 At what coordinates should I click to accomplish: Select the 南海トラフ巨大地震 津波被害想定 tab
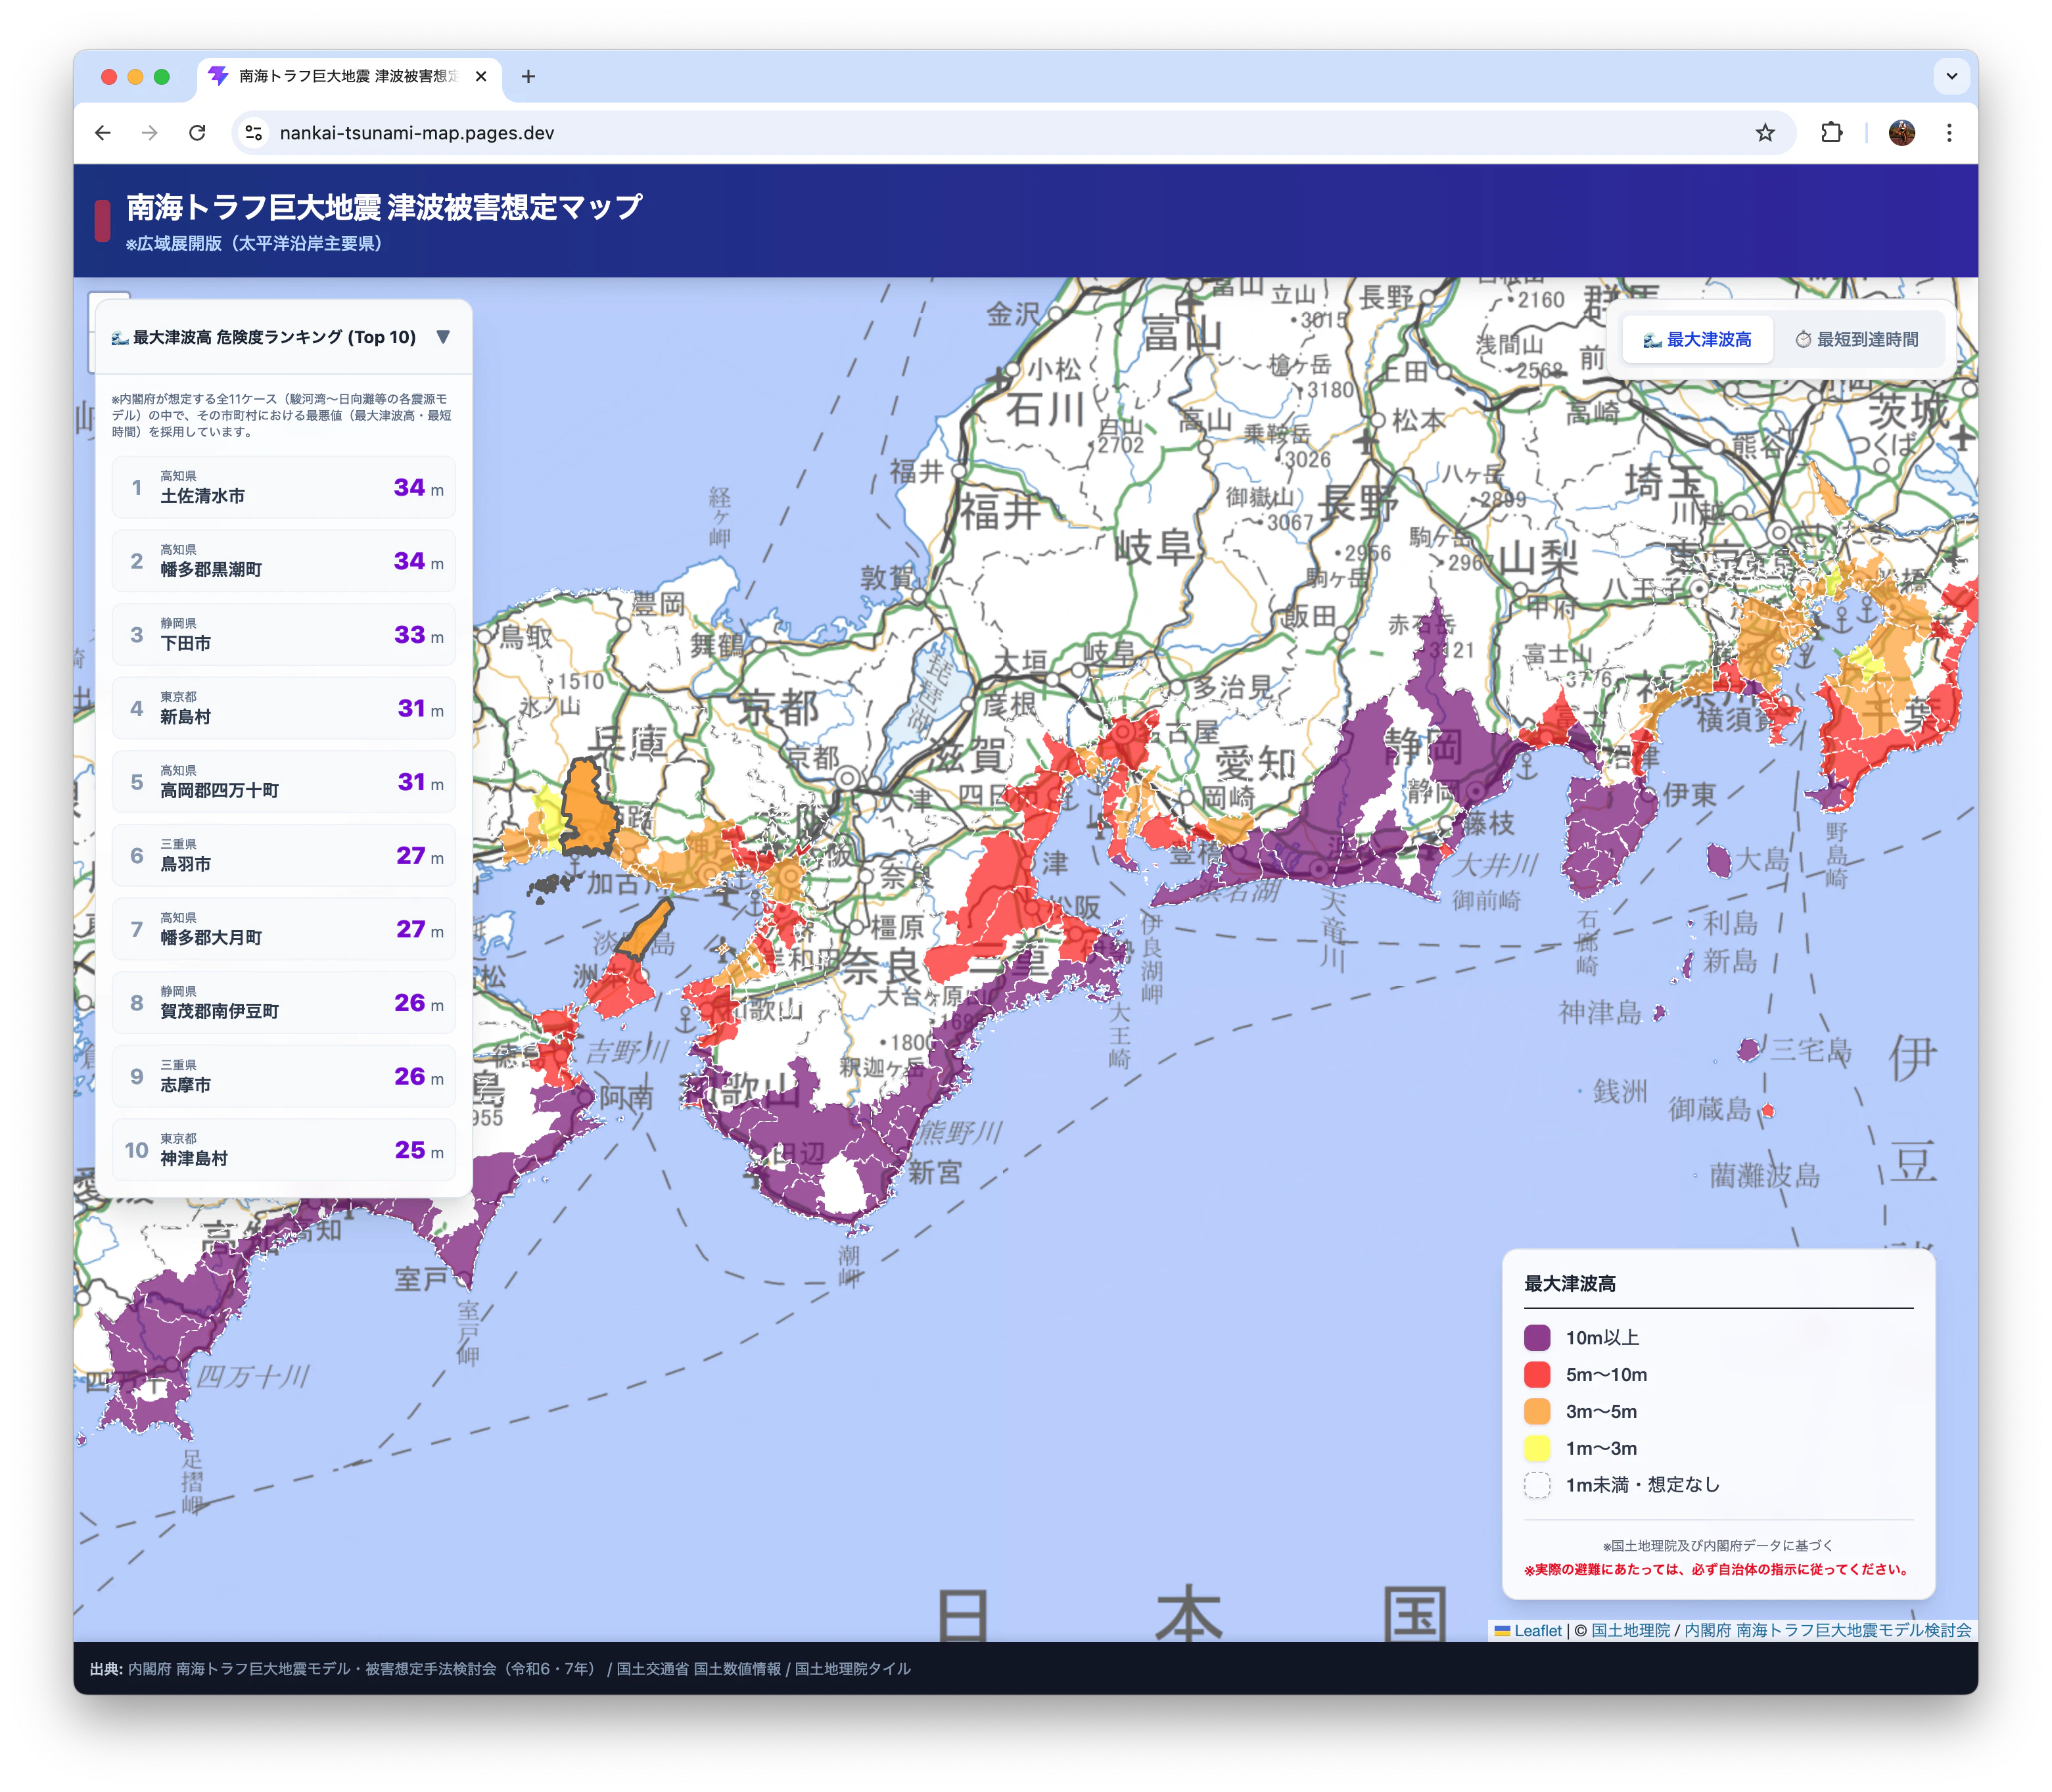click(x=348, y=77)
